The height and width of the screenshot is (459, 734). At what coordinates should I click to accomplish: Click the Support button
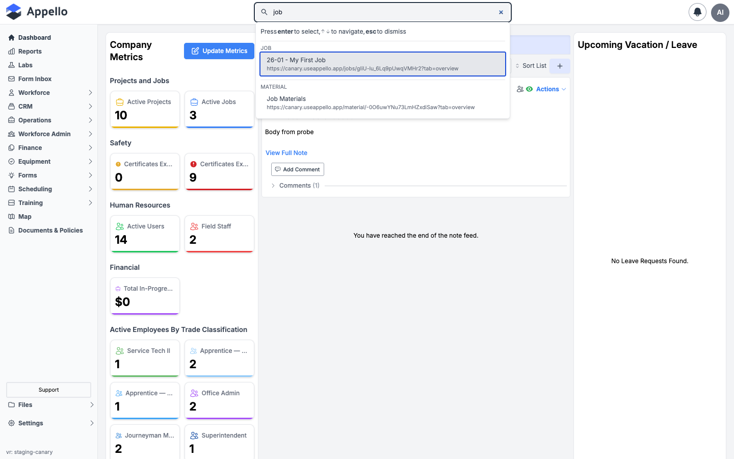pos(48,390)
